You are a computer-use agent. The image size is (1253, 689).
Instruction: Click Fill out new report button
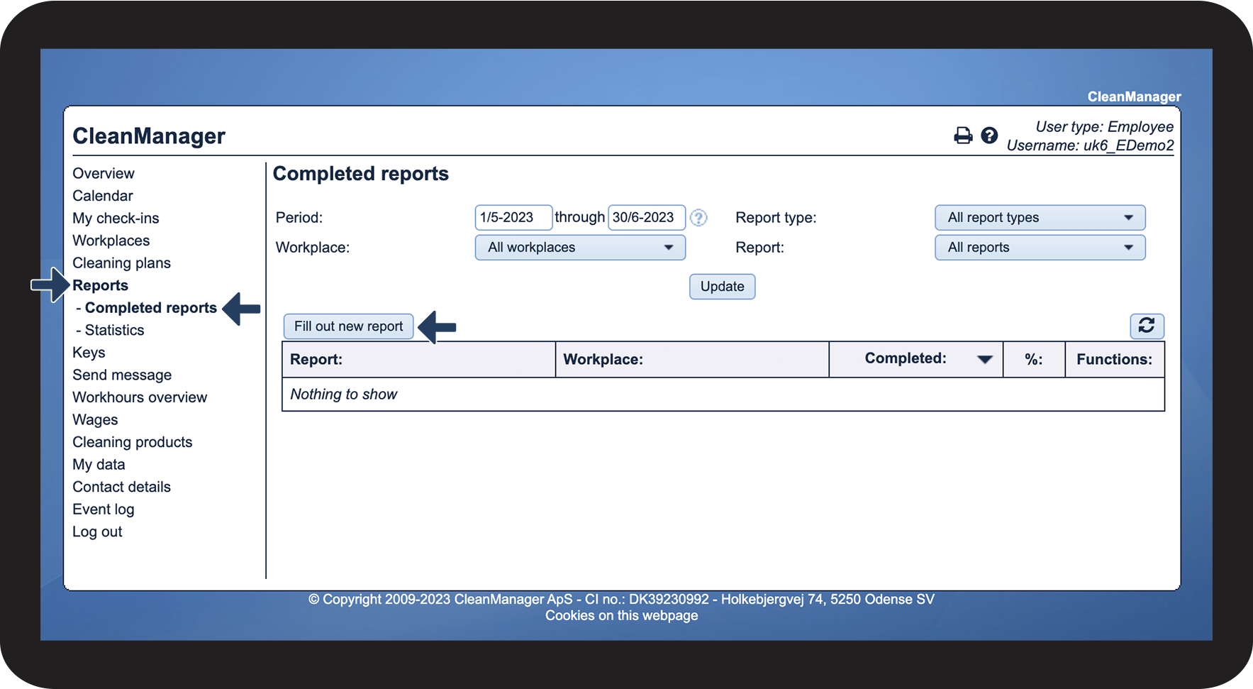[x=348, y=326]
